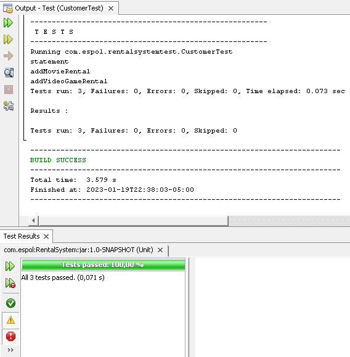Viewport: 350px width, 357px height.
Task: Click the Output horizontal scrollbar thumb
Action: pos(133,220)
